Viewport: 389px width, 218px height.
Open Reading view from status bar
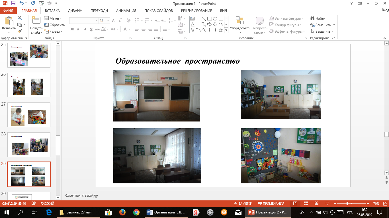316,204
